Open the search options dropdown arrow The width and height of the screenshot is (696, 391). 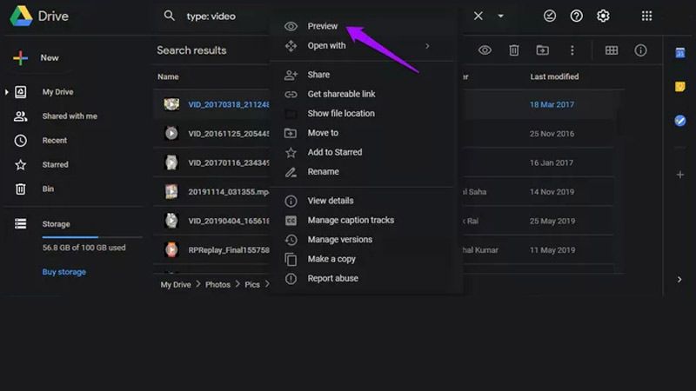click(x=501, y=16)
